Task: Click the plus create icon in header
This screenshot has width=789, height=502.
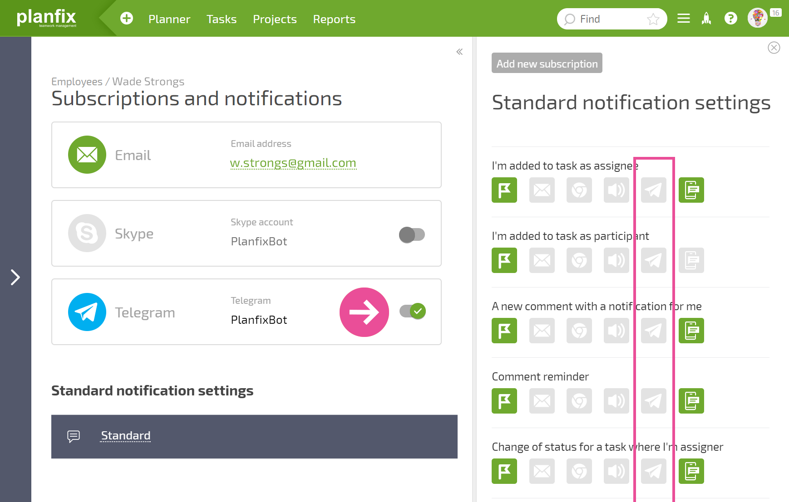Action: pyautogui.click(x=127, y=18)
